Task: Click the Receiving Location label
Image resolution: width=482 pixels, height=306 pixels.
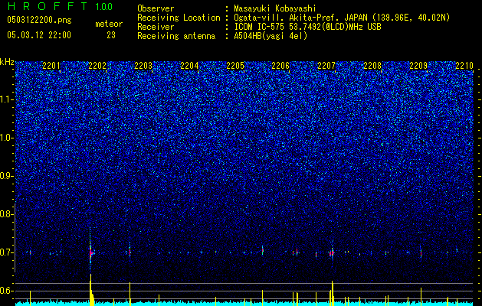Action: click(179, 18)
